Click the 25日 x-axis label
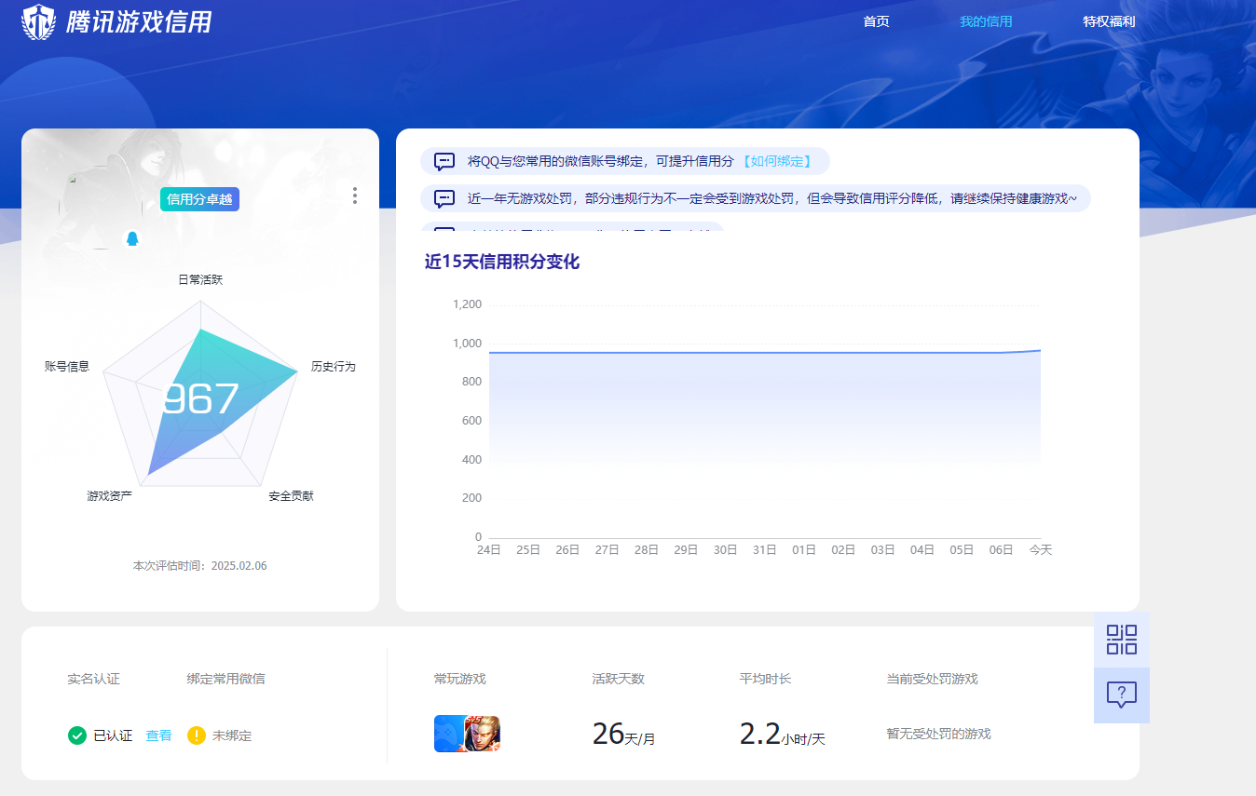This screenshot has width=1256, height=796. [528, 550]
